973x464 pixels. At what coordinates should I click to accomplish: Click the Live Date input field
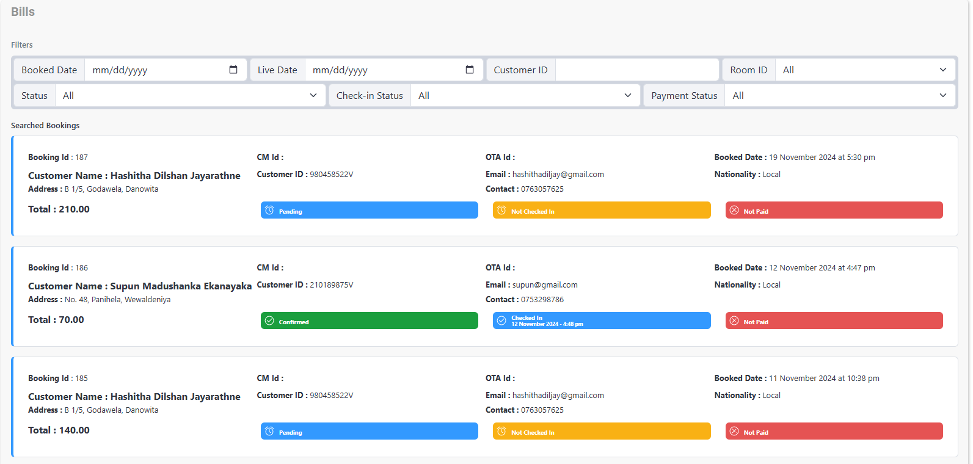click(385, 70)
